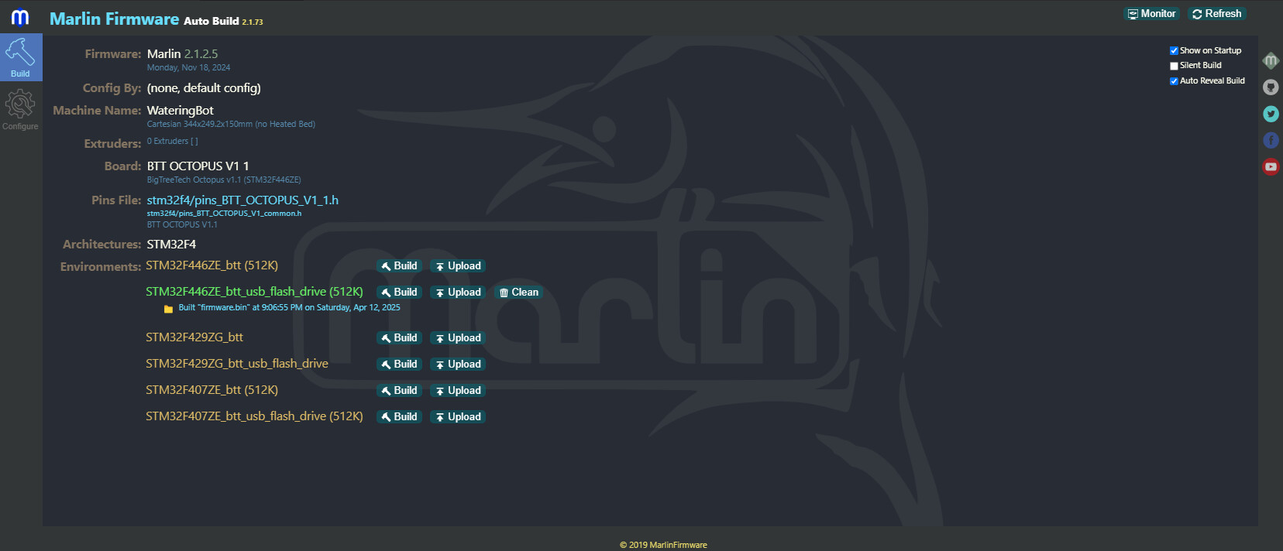Build the STM32F446ZE_btt (512K) environment
Image resolution: width=1283 pixels, height=551 pixels.
[x=399, y=266]
